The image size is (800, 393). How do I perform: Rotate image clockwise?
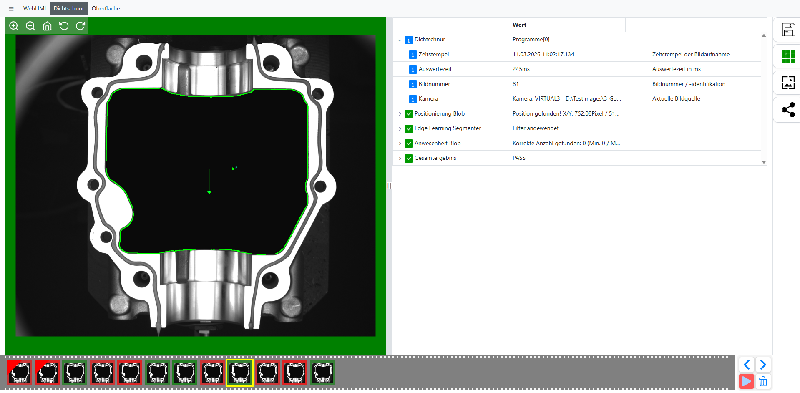[81, 26]
